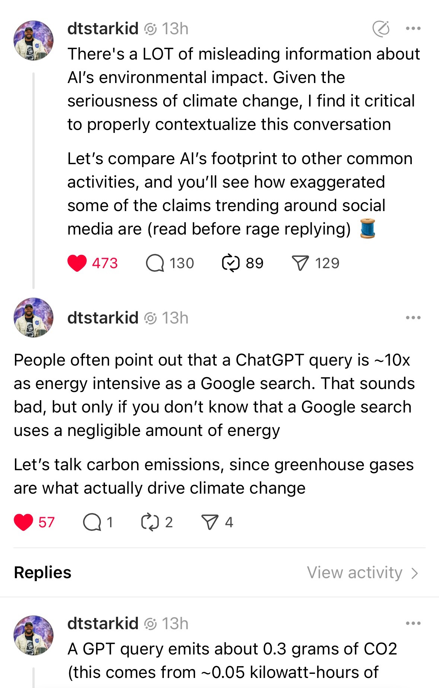This screenshot has width=439, height=688.
Task: Share the first post via send icon
Action: click(300, 263)
